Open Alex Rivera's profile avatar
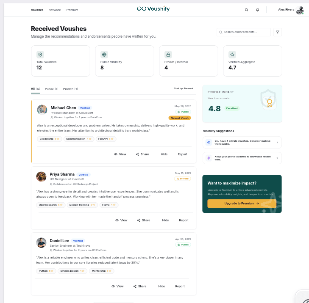Image resolution: width=309 pixels, height=303 pixels. pos(300,10)
